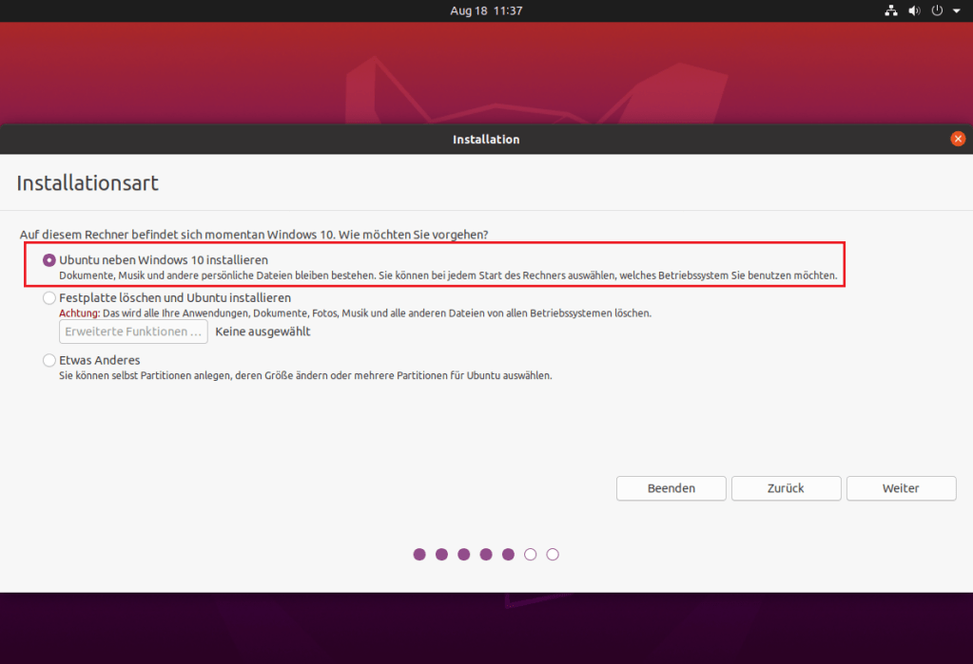Expand the system menu arrow
Viewport: 973px width, 664px height.
click(x=954, y=11)
